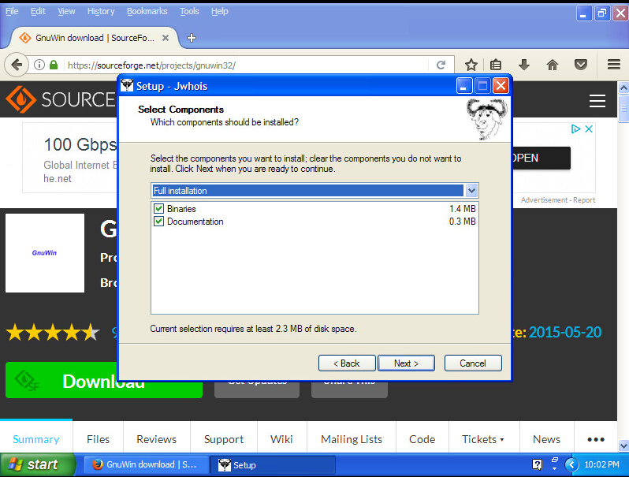The width and height of the screenshot is (629, 477).
Task: Uncheck the Documentation component
Action: 159,222
